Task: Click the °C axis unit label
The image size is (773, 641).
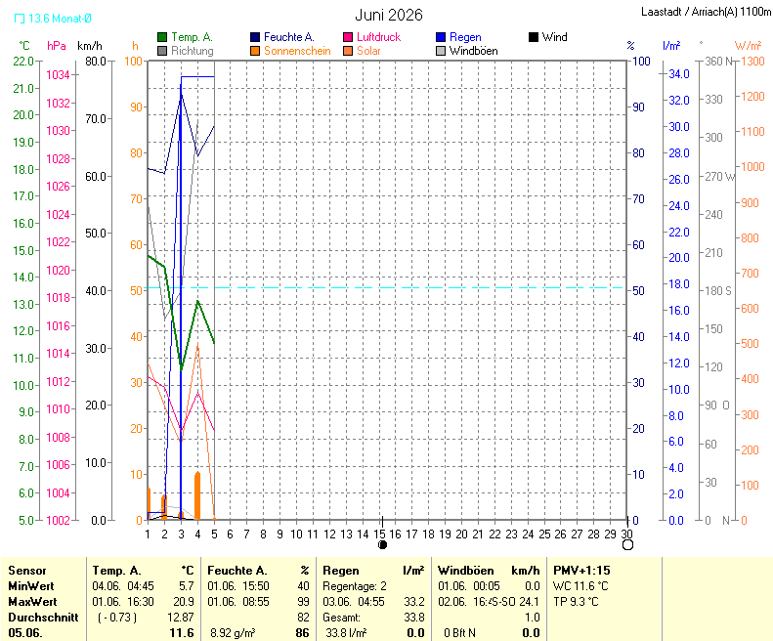Action: click(x=24, y=46)
